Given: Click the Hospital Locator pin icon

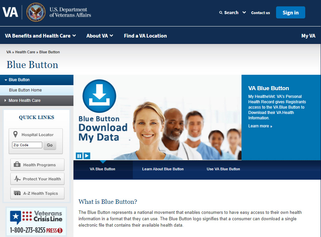Looking at the screenshot, I should click(x=15, y=134).
